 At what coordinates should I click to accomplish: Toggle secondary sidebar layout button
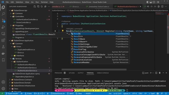point(154,2)
